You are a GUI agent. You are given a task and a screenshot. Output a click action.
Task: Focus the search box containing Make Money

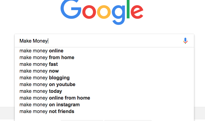pyautogui.click(x=104, y=41)
